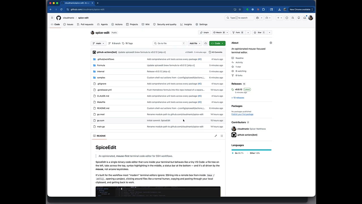Screen dimensions: 362x204
Task: Go to the Projects tab
Action: pos(132,24)
